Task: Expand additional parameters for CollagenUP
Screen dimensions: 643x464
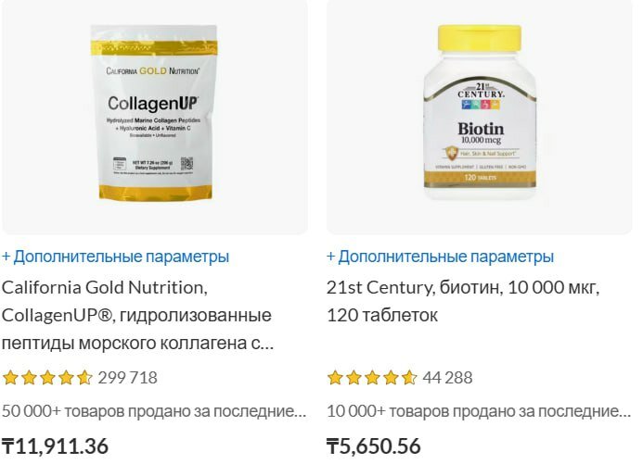Action: 115,257
